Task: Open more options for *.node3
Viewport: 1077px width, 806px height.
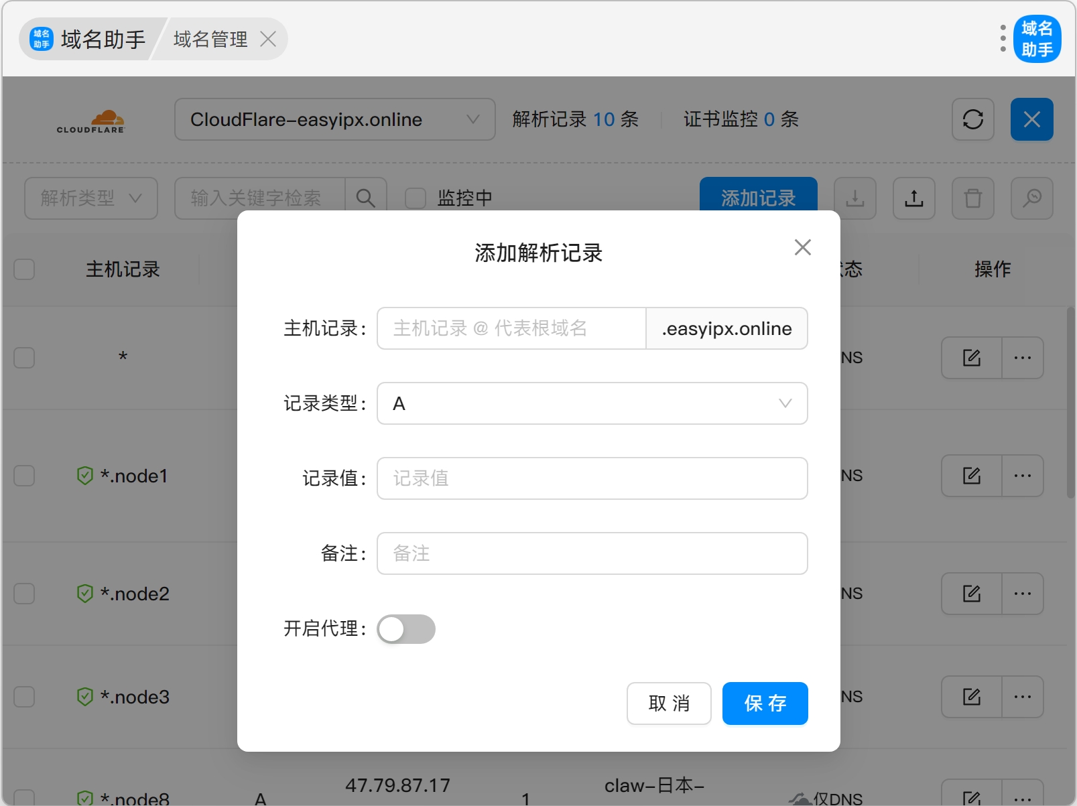Action: click(x=1023, y=697)
